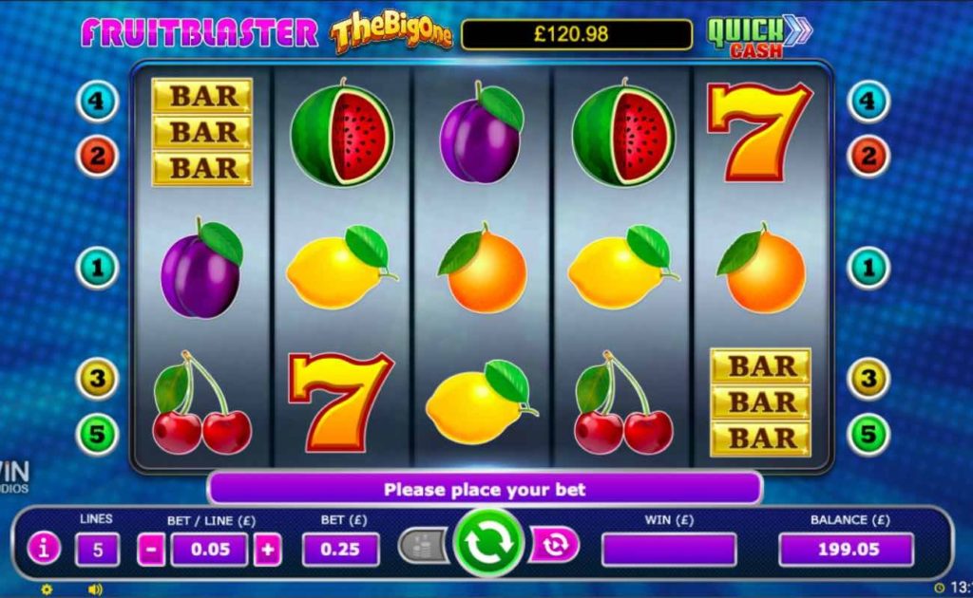Choose payline 3 on the right side
This screenshot has height=598, width=973.
868,378
